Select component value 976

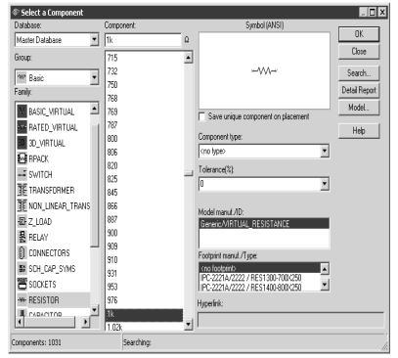point(112,300)
